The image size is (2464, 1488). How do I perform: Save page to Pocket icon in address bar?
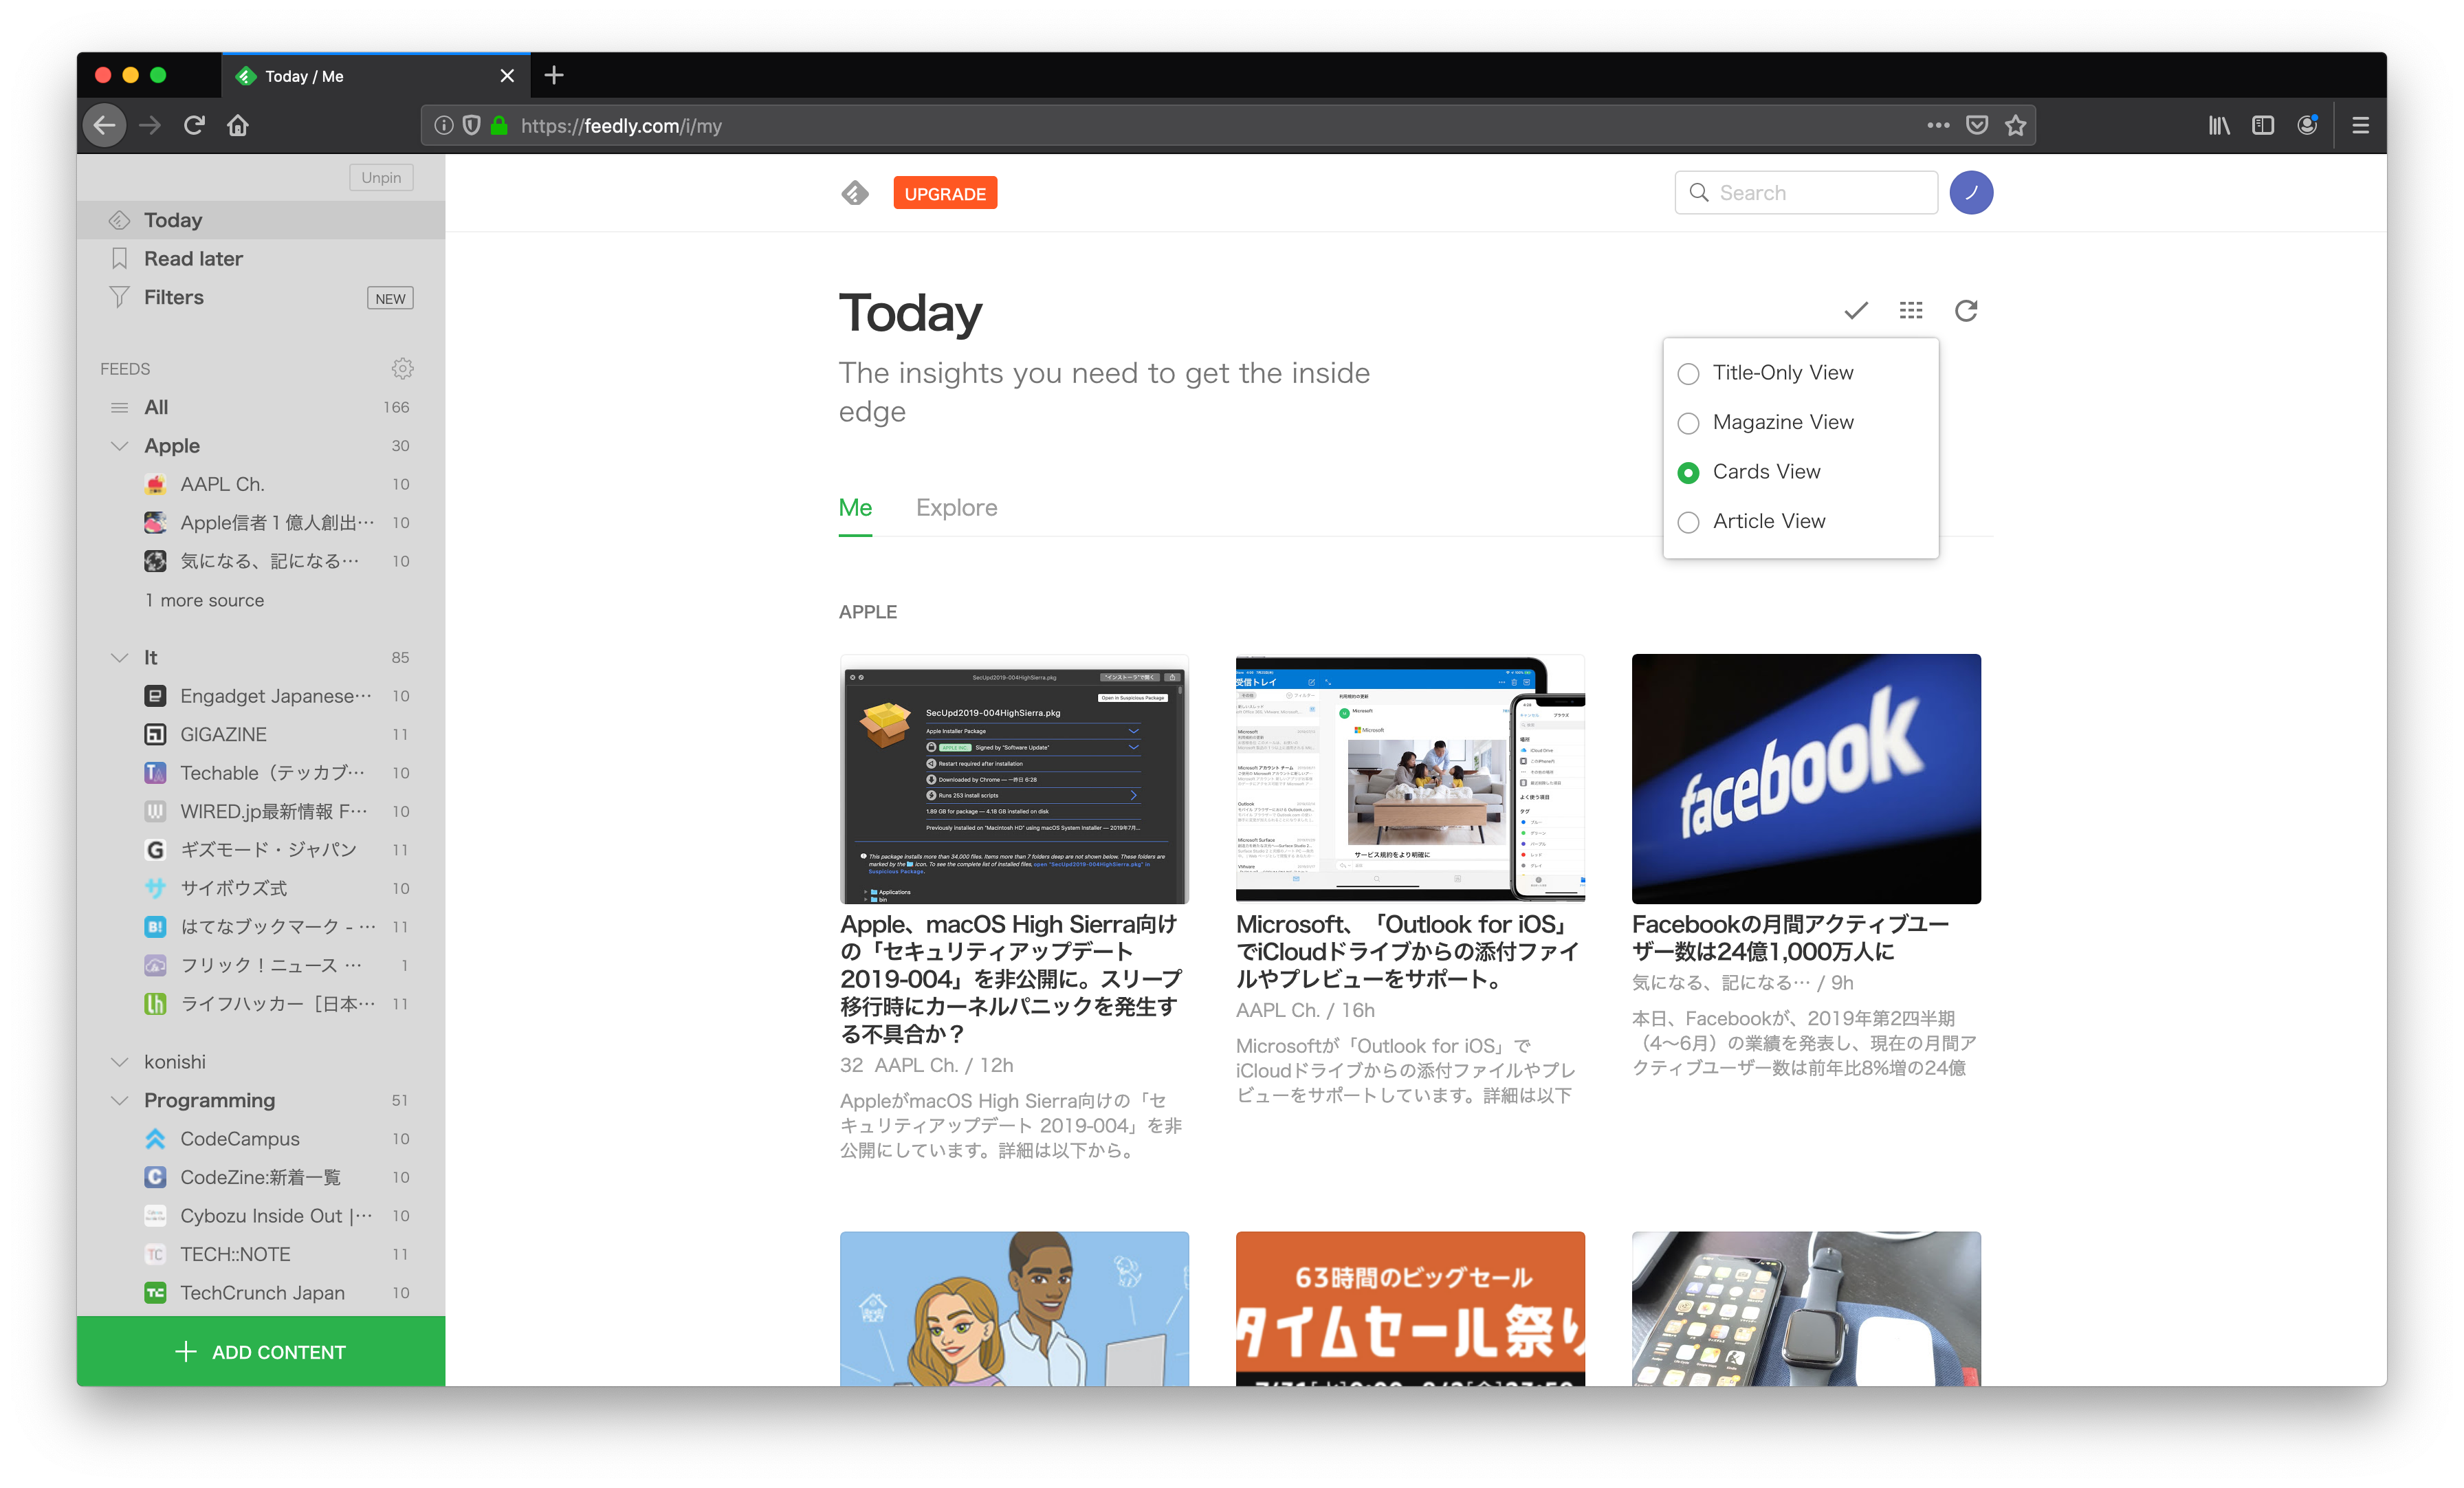point(1976,126)
